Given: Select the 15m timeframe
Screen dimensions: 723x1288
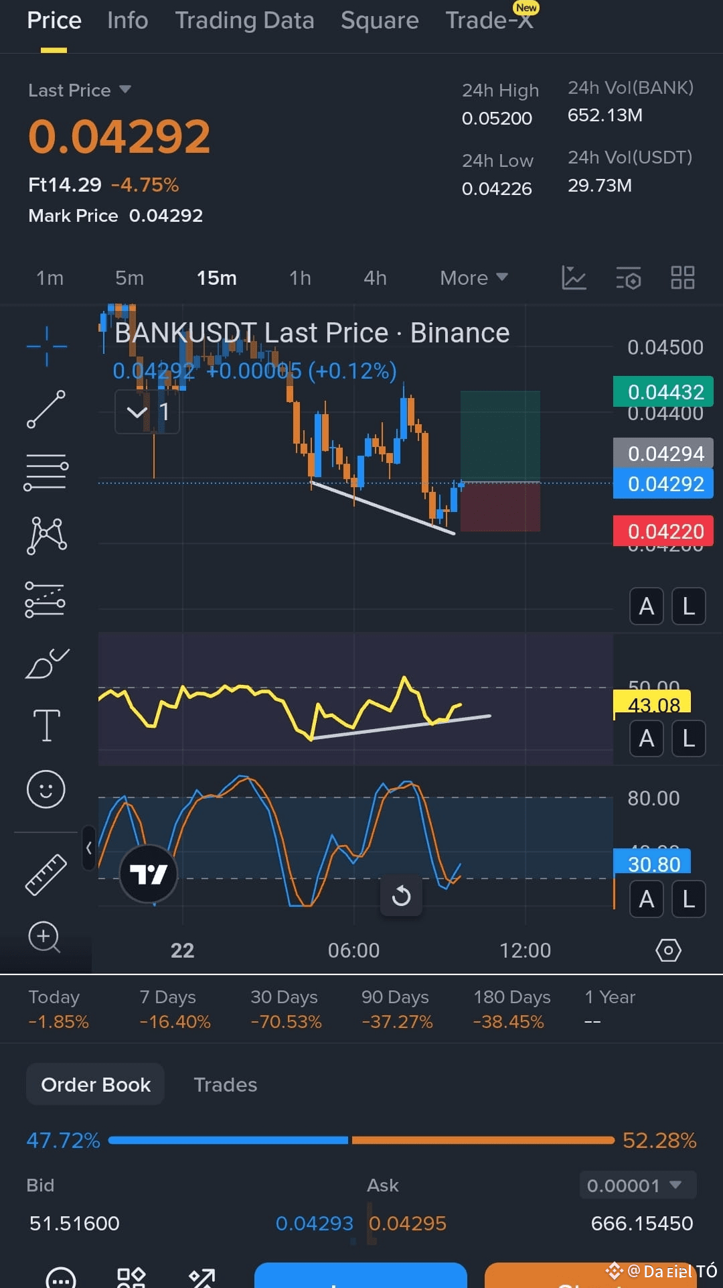Looking at the screenshot, I should pyautogui.click(x=216, y=277).
